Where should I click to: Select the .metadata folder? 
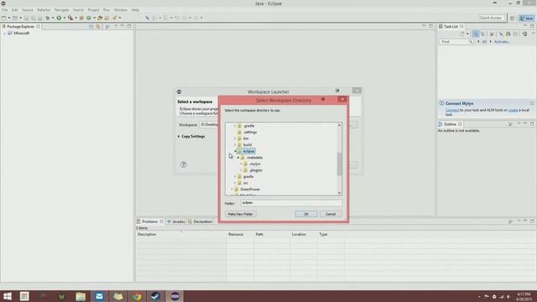(x=254, y=158)
